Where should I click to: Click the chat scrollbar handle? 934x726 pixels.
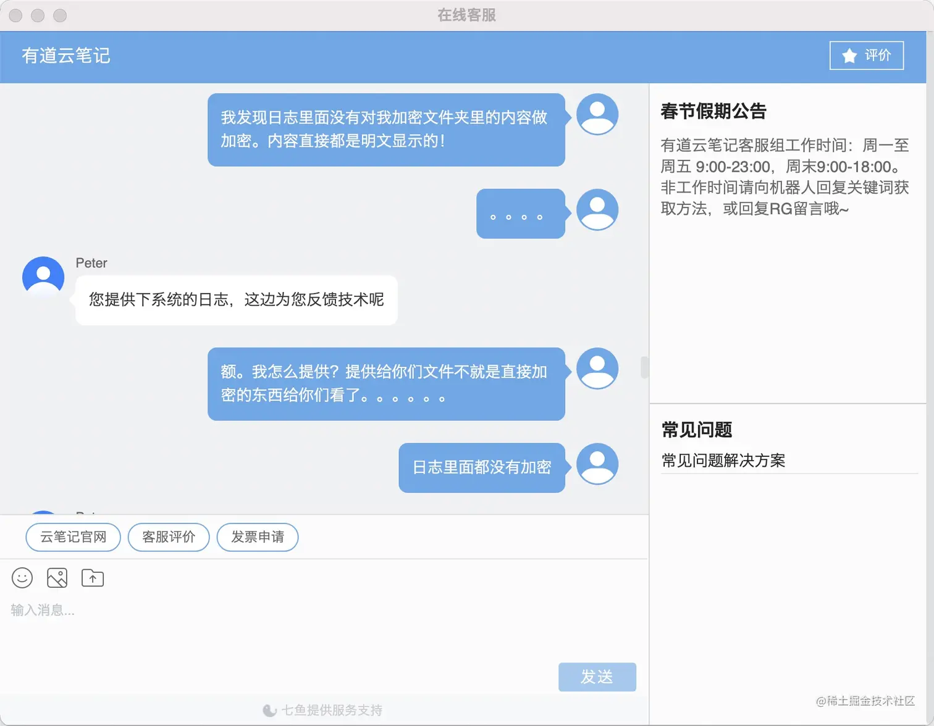pos(644,367)
